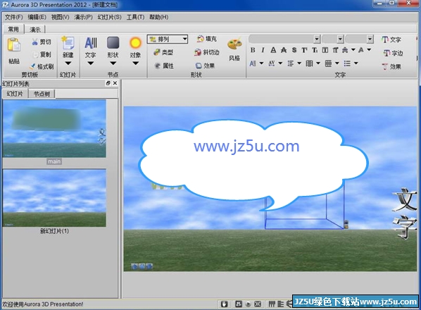Click the fullscreen icon in status bar
This screenshot has width=421, height=310.
(258, 304)
